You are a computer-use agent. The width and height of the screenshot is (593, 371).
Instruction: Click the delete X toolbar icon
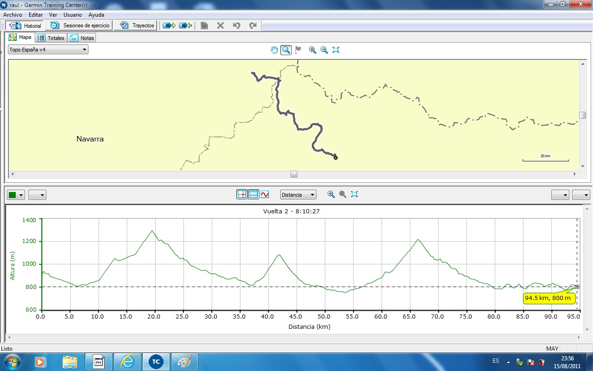click(x=221, y=26)
